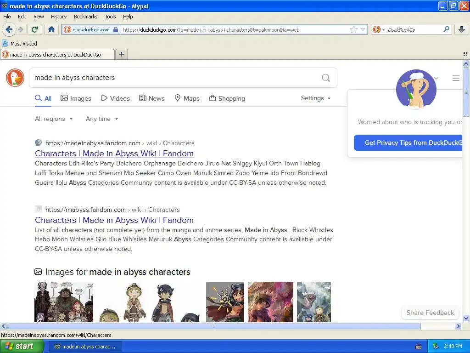Collapse the privacy tips chevron

click(436, 78)
